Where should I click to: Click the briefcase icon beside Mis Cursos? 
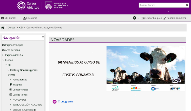[x=2, y=18]
